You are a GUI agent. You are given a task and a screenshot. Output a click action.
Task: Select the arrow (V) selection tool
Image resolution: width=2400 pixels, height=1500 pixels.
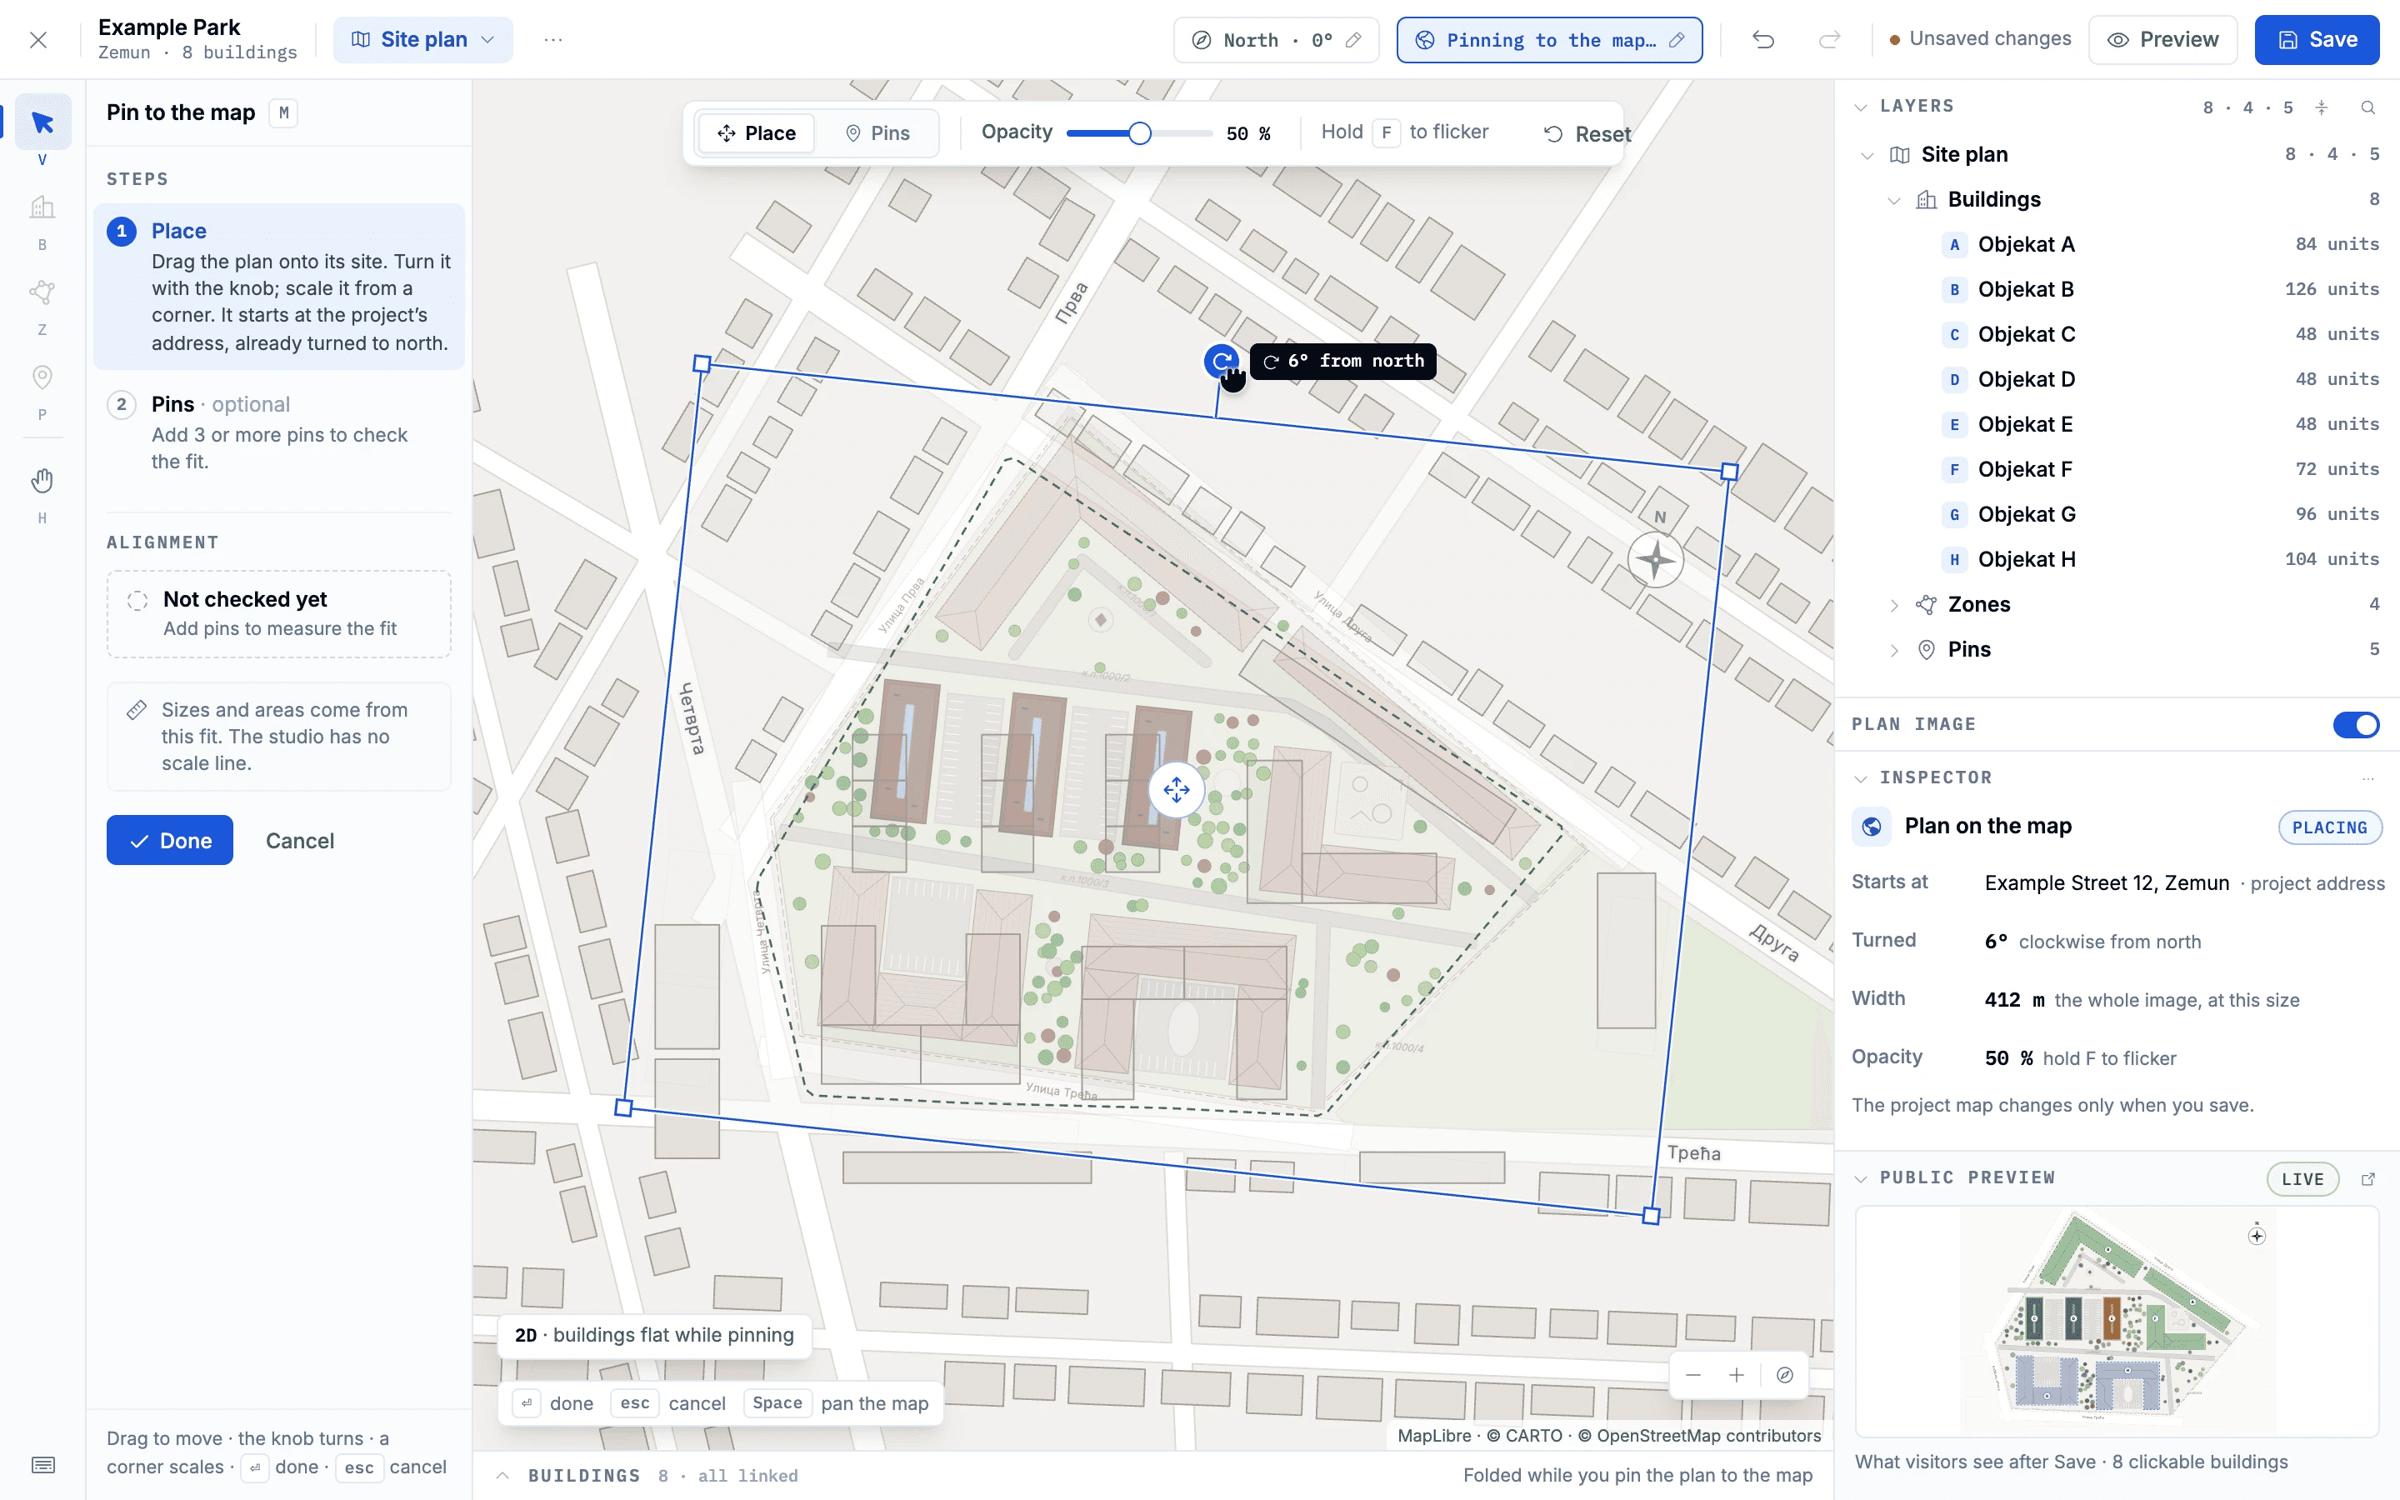click(42, 123)
